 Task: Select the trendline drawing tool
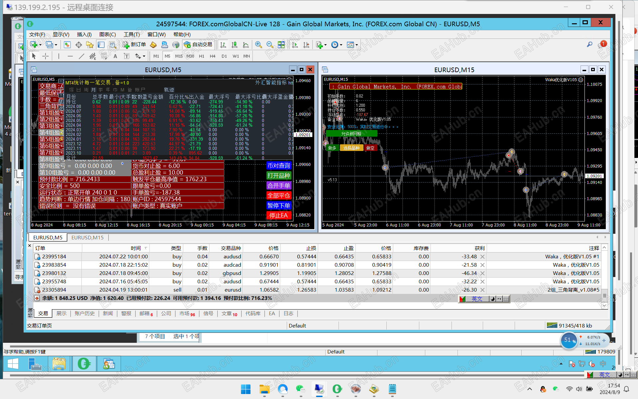pos(81,56)
